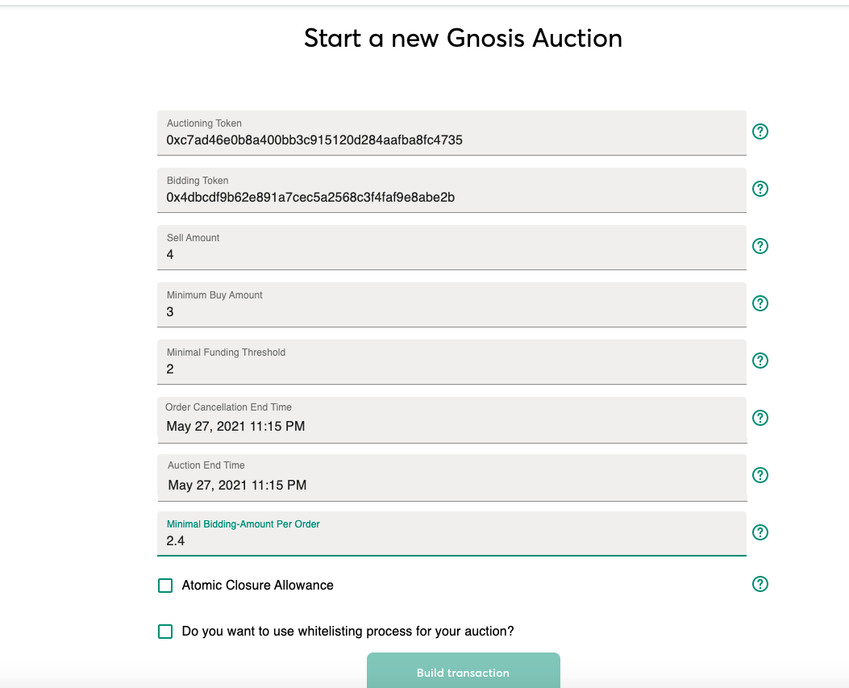Click help icon for Minimal Bidding-Amount Per Order

[x=760, y=532]
